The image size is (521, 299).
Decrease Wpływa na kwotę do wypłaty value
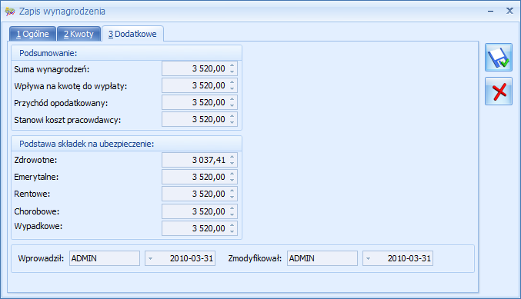point(232,89)
